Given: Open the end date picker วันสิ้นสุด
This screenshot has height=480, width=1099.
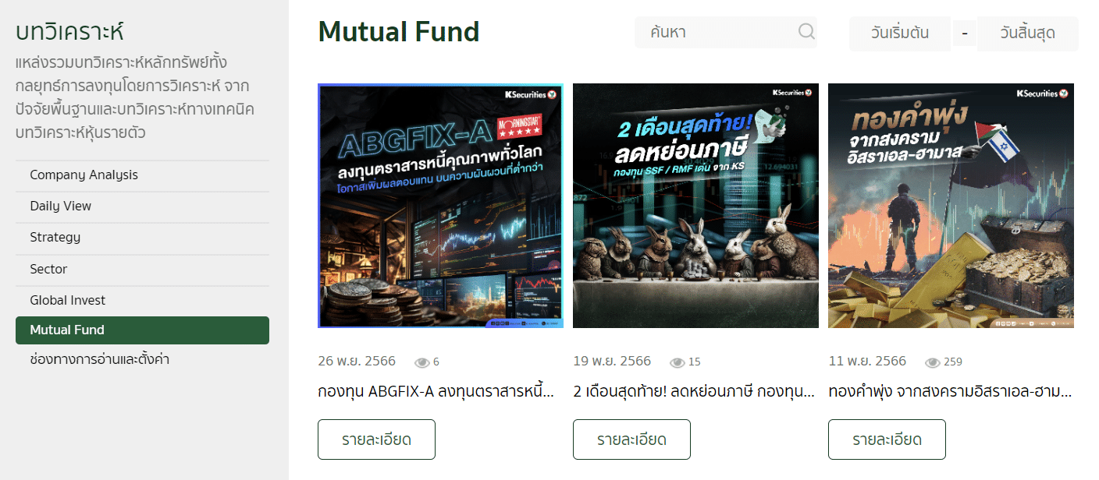Looking at the screenshot, I should pyautogui.click(x=1027, y=34).
